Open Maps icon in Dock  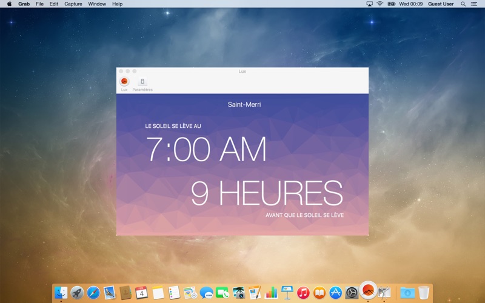[190, 293]
